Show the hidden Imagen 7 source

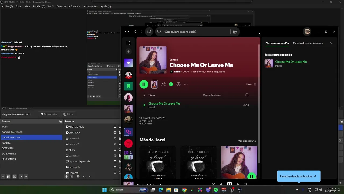tap(115, 144)
